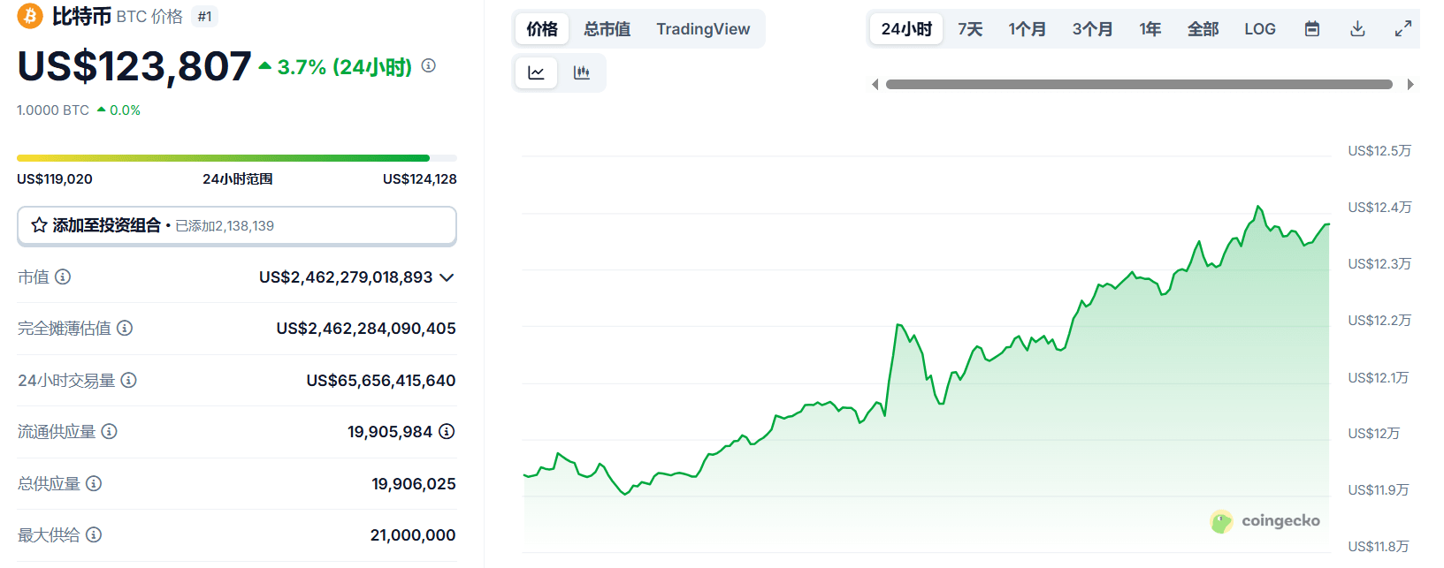Viewport: 1444px width, 568px height.
Task: Click the star icon in 添加至投资组合
Action: click(39, 225)
